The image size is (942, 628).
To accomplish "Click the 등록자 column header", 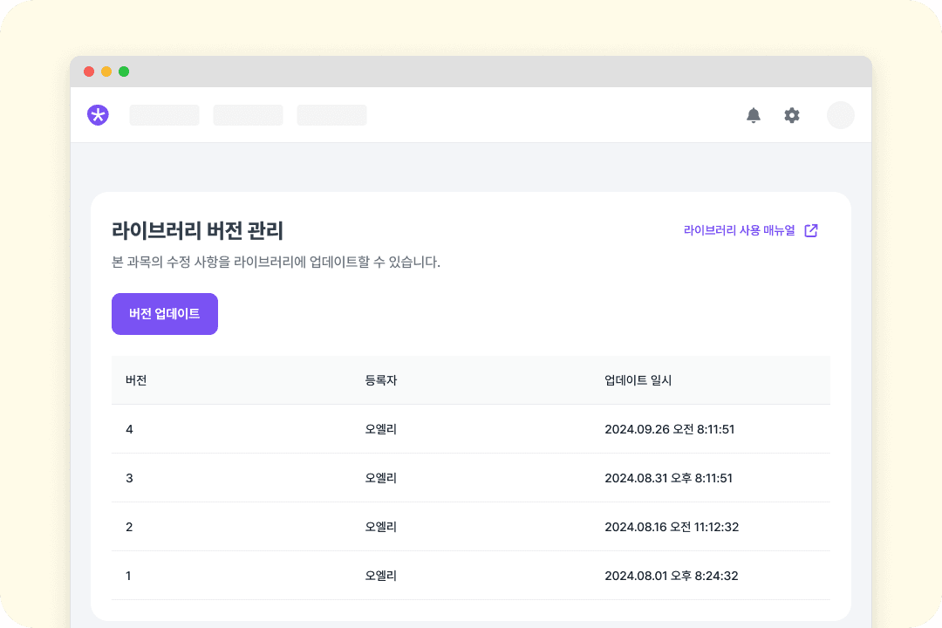I will 381,380.
